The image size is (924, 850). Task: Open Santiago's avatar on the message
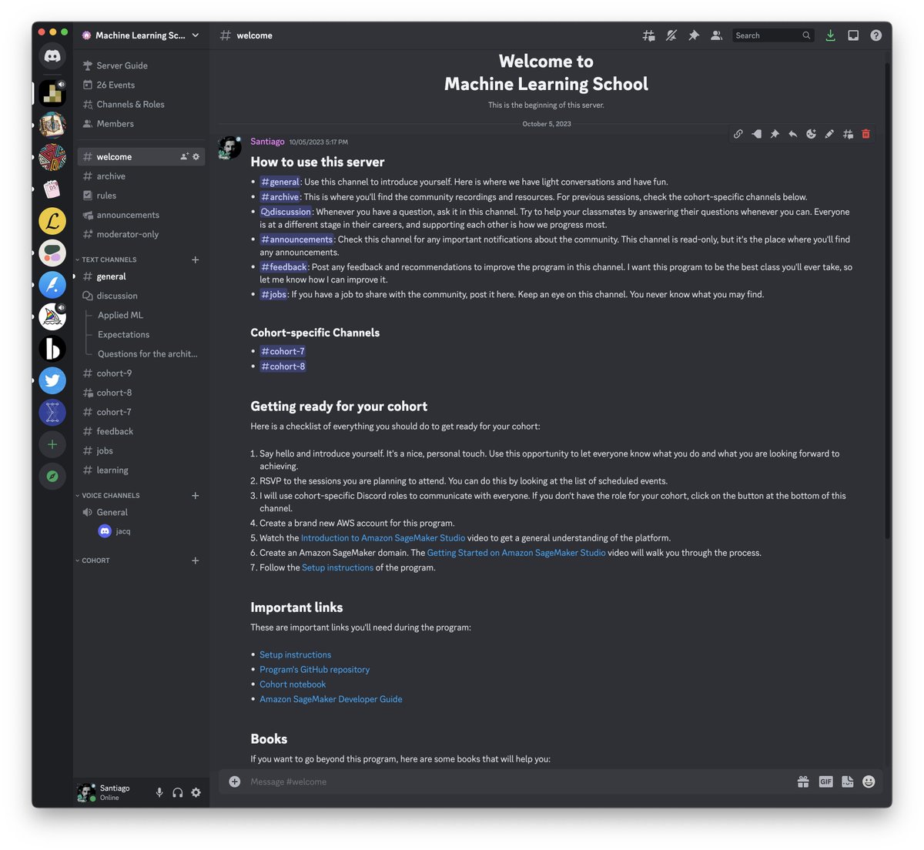(229, 148)
